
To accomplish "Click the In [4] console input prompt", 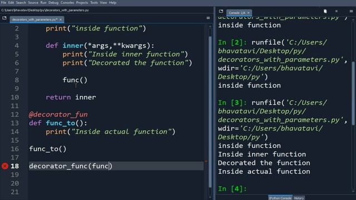I will pos(233,189).
